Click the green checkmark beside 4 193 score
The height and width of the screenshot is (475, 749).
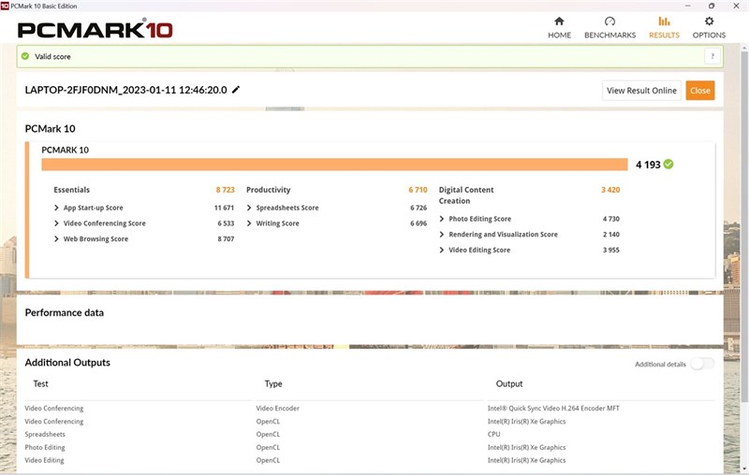[x=668, y=164]
